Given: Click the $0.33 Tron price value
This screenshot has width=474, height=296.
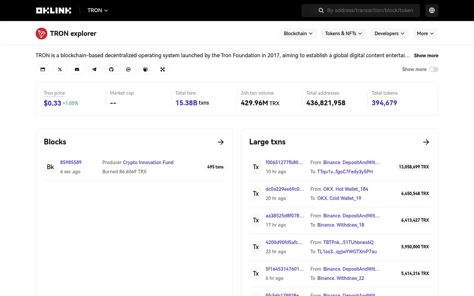Looking at the screenshot, I should [x=53, y=103].
